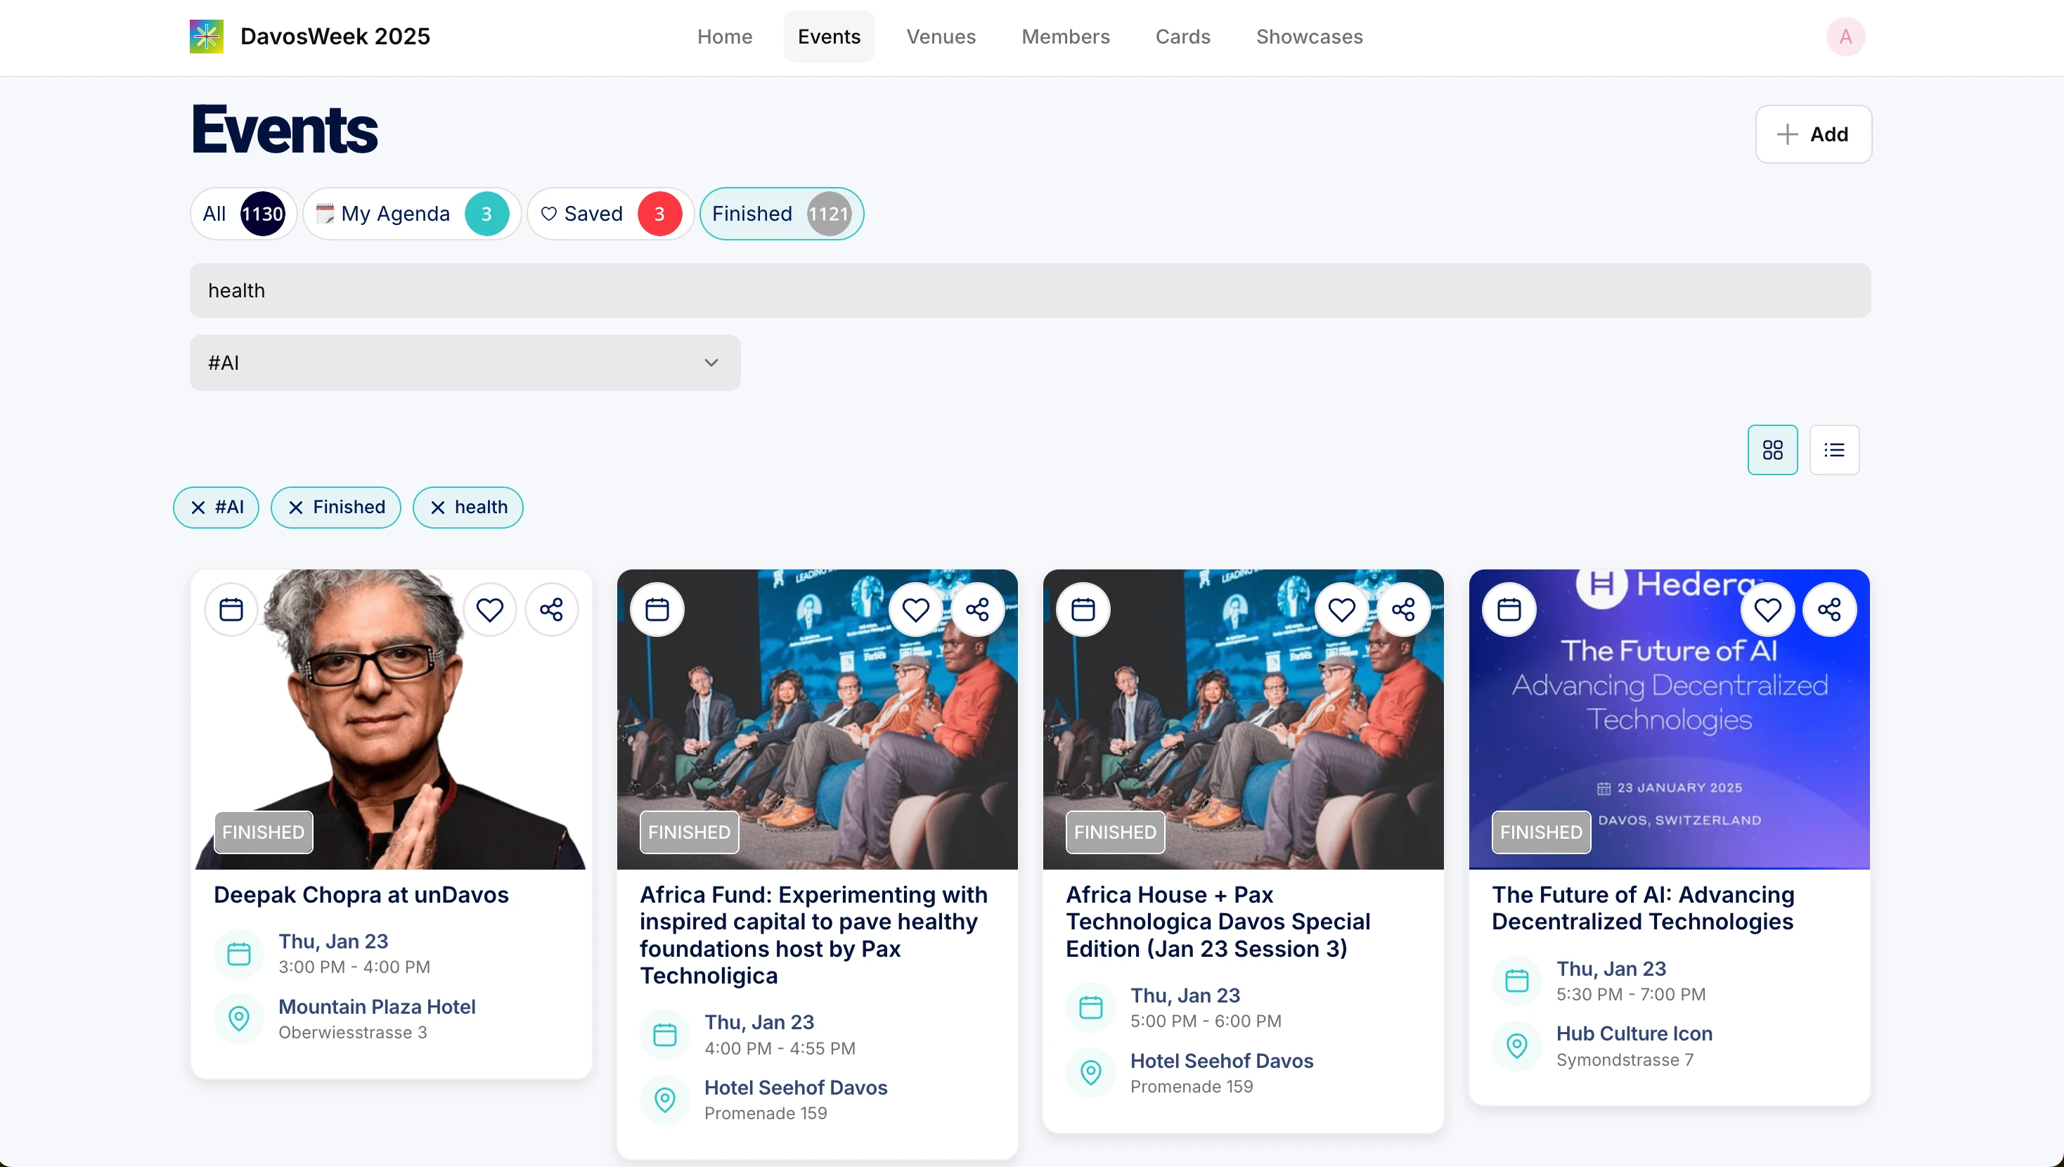Click the share icon on Deepak Chopra card
Screen dimensions: 2064x1167
pos(551,610)
